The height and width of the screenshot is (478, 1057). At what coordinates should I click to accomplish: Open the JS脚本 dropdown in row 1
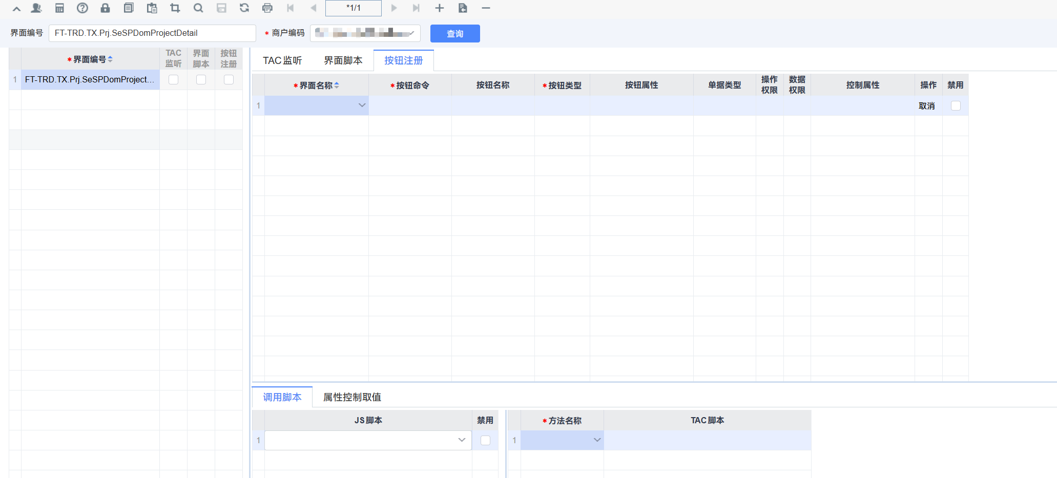(462, 440)
